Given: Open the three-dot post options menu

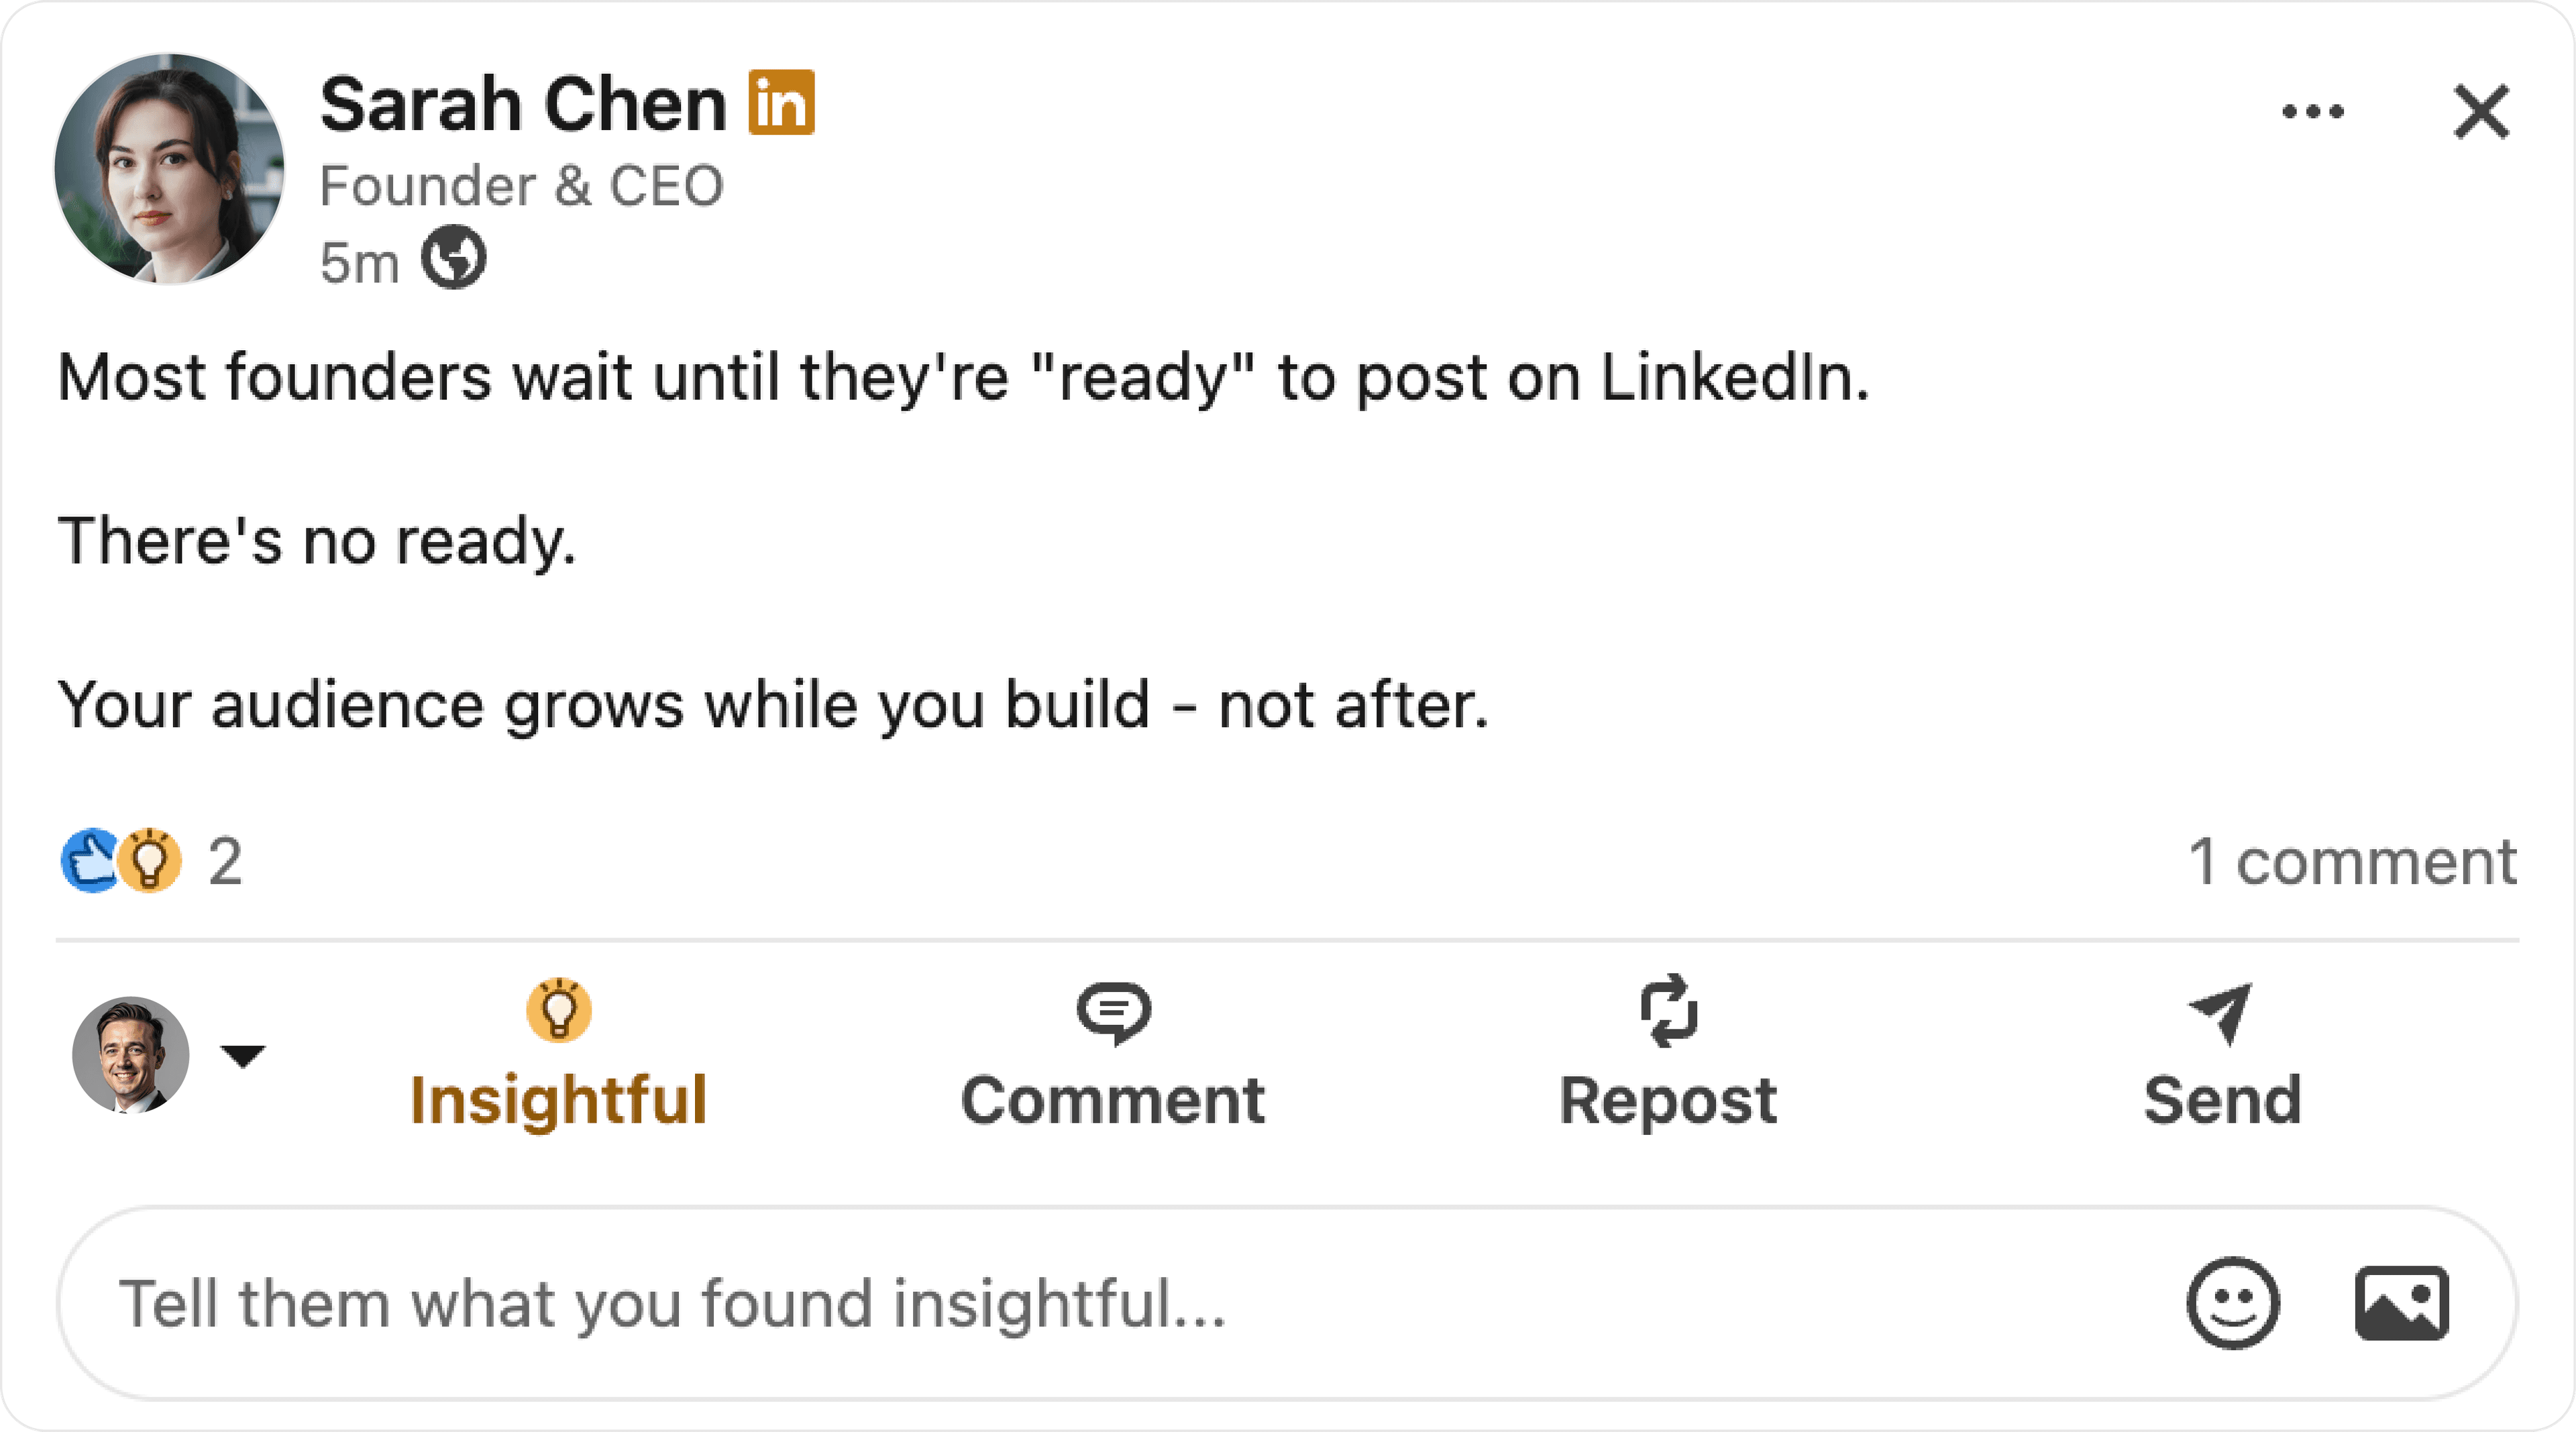Looking at the screenshot, I should coord(2315,112).
